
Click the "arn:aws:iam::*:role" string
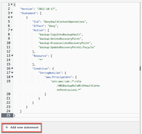click(66, 81)
